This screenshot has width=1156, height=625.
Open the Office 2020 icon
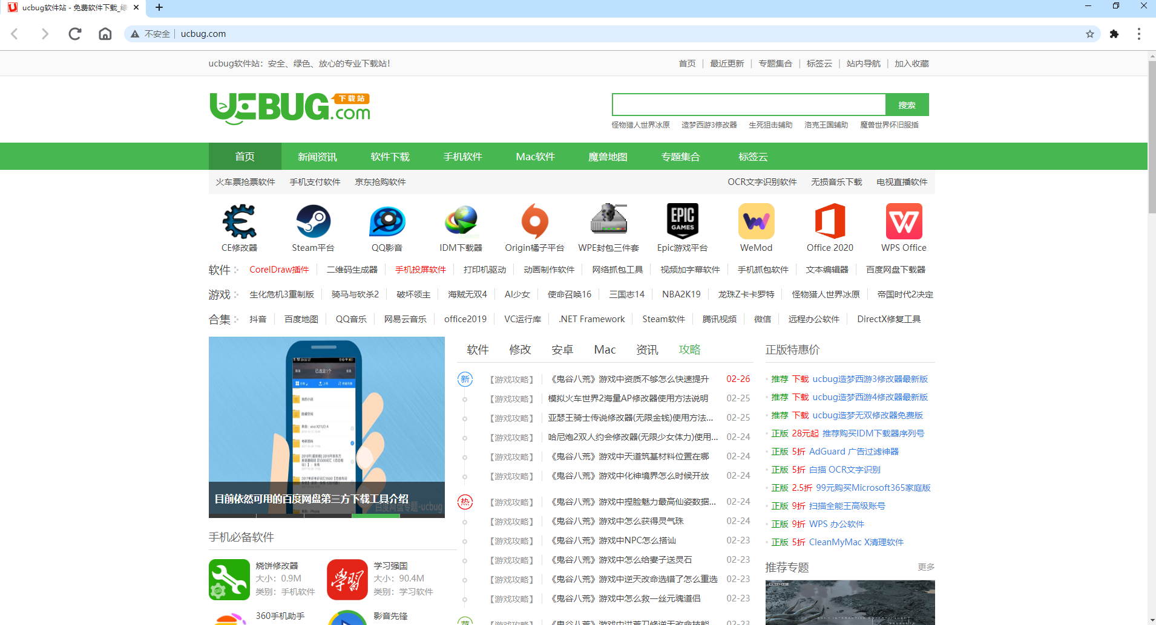coord(830,221)
